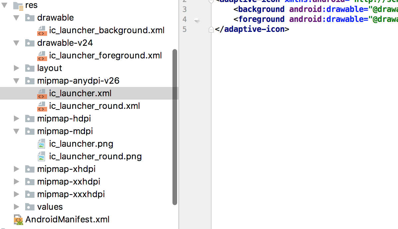Expand the mipmap-xhdpi folder
This screenshot has height=229, width=398.
click(x=17, y=169)
